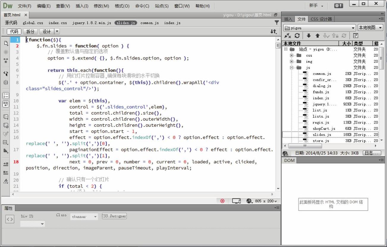Click the Outdent Code icon
Screen dimensions: 387x247
pyautogui.click(x=6, y=173)
